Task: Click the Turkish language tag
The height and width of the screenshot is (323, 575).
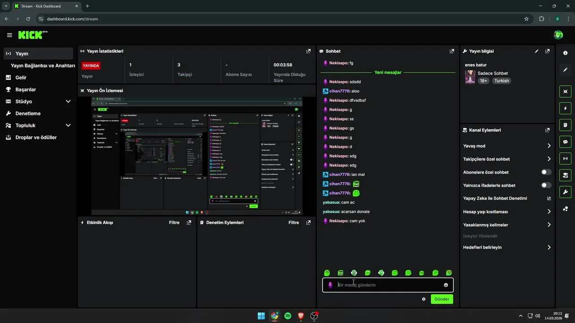Action: pos(502,81)
